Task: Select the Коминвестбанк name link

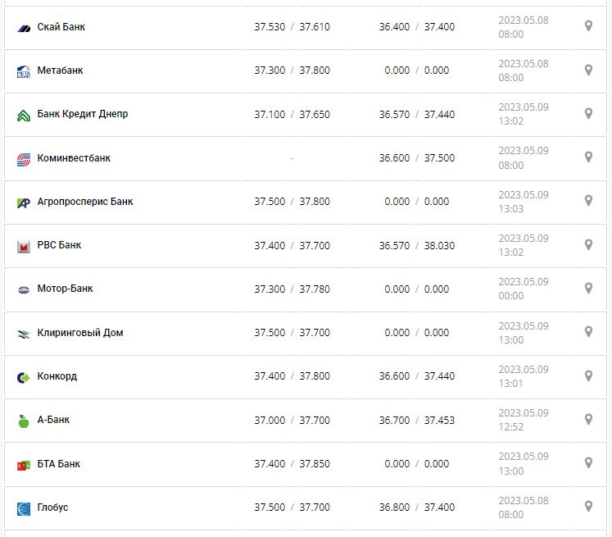Action: (74, 157)
